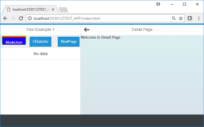Image resolution: width=204 pixels, height=127 pixels.
Task: Go to NextPage in master panel
Action: coord(69,42)
